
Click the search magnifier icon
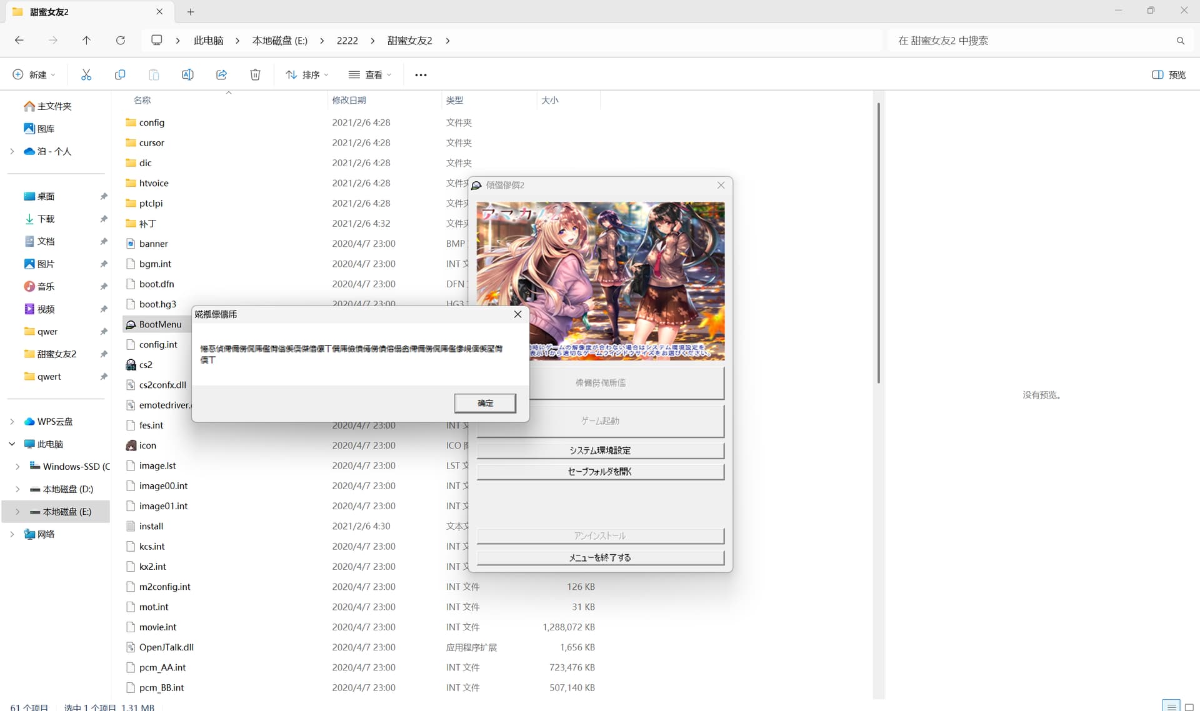pyautogui.click(x=1181, y=41)
